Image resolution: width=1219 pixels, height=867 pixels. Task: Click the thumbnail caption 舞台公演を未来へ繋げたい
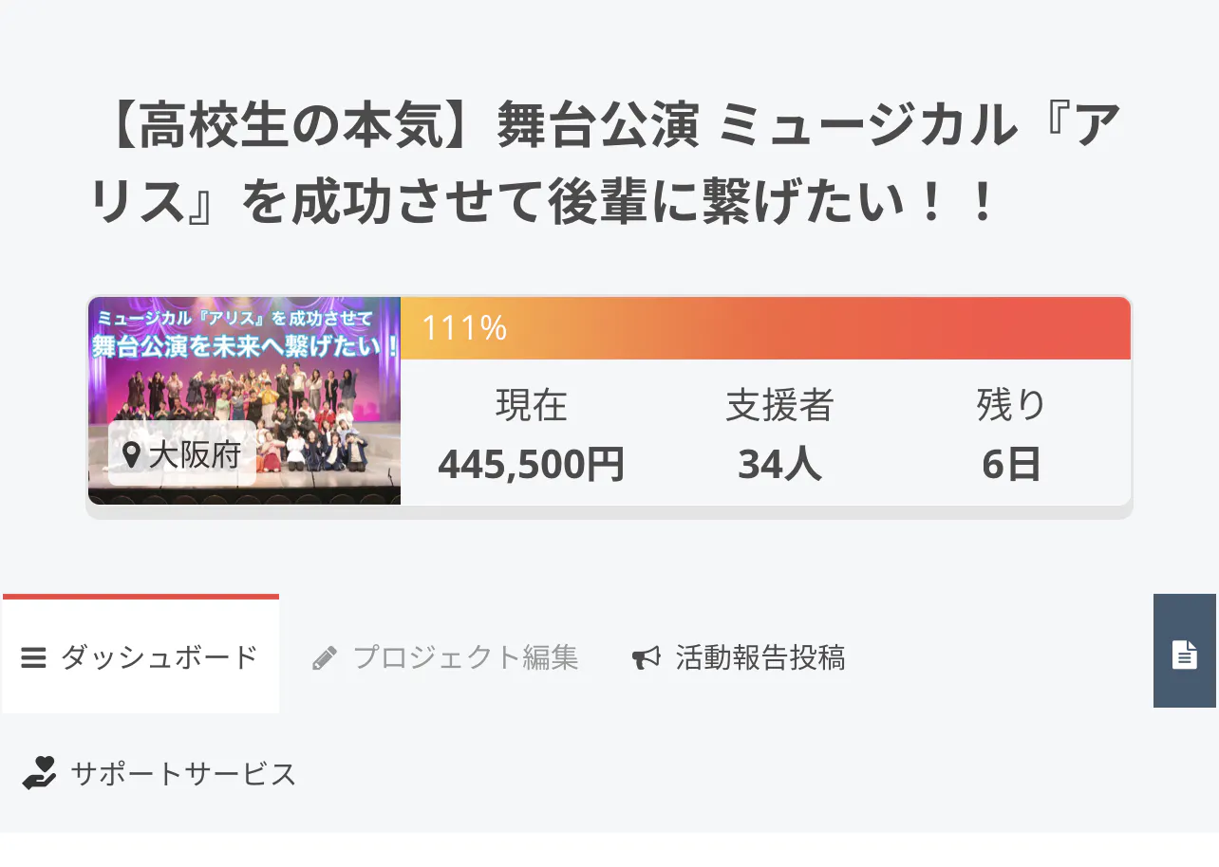(x=244, y=345)
